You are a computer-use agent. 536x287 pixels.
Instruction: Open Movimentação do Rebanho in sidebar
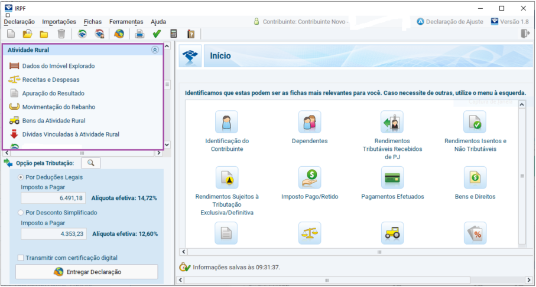(x=59, y=107)
